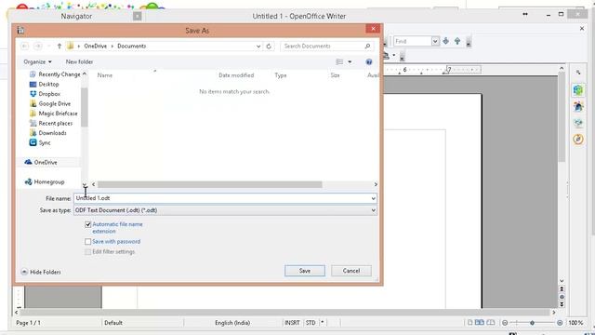Select Recently Changed in folder tree
Image resolution: width=595 pixels, height=335 pixels.
(55, 74)
